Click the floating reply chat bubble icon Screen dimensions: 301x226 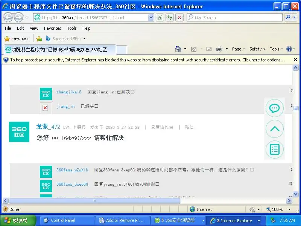(x=275, y=108)
